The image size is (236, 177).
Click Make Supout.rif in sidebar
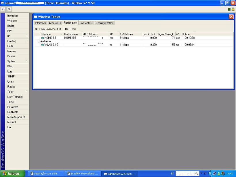point(17,117)
